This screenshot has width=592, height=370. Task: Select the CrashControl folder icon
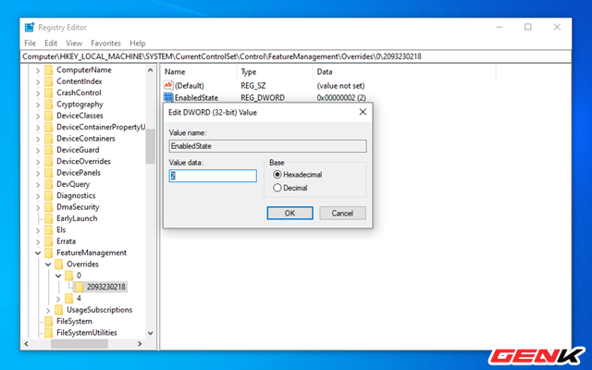(49, 92)
